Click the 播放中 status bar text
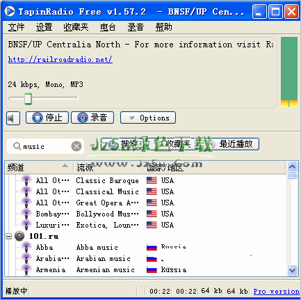 click(16, 291)
